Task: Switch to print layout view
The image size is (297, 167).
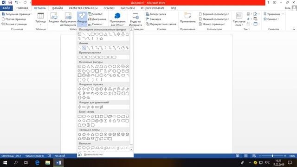Action: (245, 156)
